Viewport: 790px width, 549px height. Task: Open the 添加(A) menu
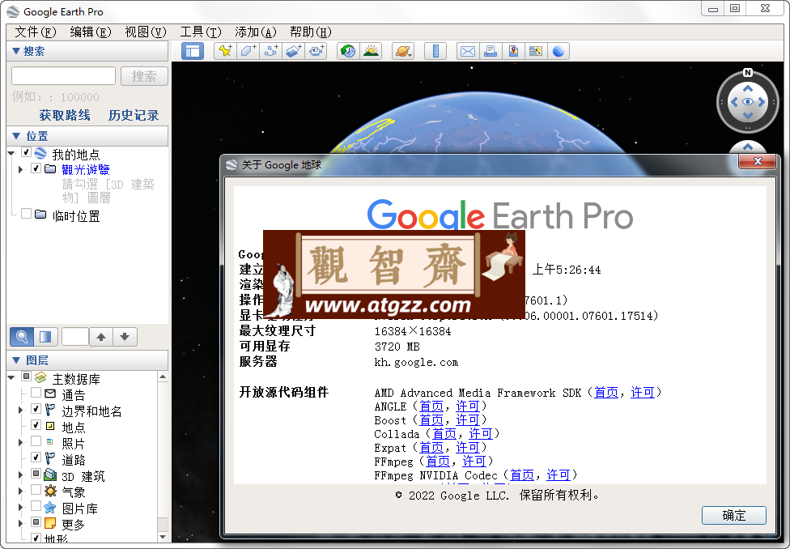tap(256, 32)
